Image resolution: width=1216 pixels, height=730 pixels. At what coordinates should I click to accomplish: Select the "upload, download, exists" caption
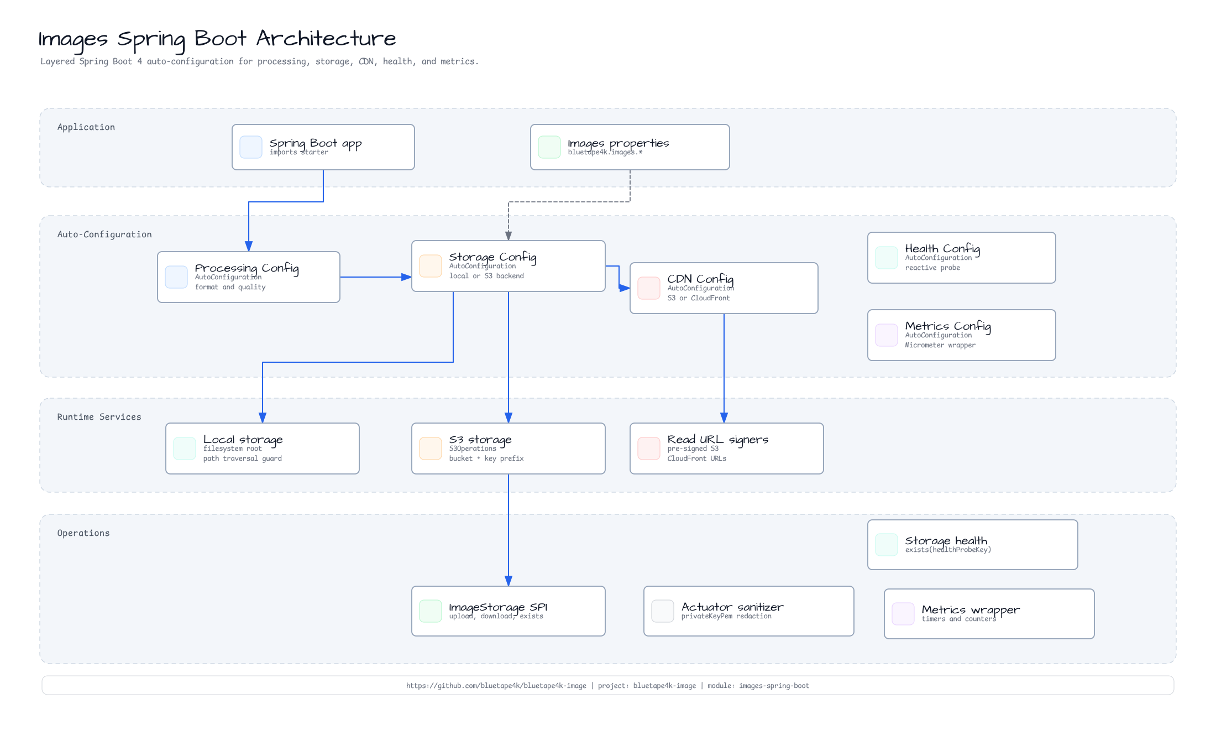(x=496, y=616)
